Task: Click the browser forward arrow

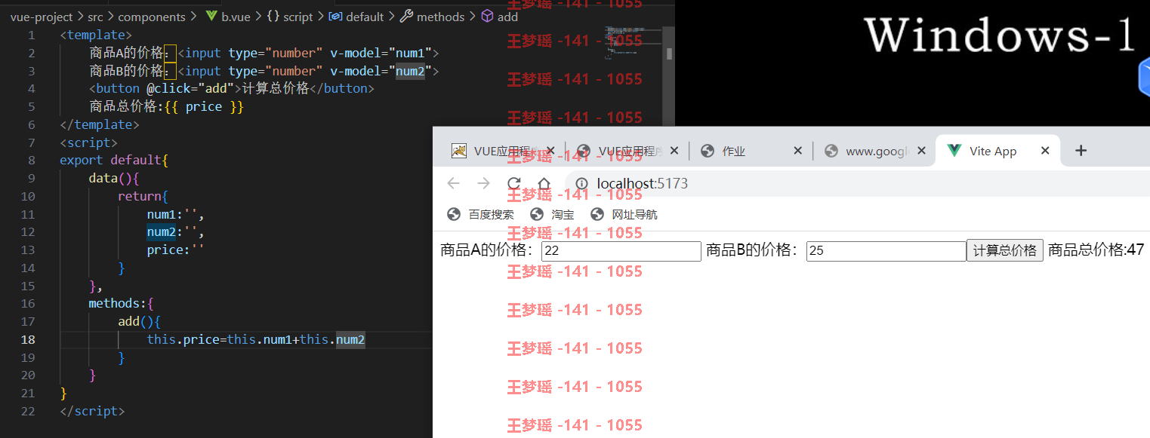Action: click(x=484, y=183)
